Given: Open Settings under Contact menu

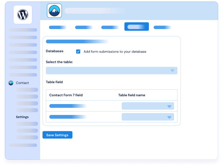Looking at the screenshot, I should 22,117.
